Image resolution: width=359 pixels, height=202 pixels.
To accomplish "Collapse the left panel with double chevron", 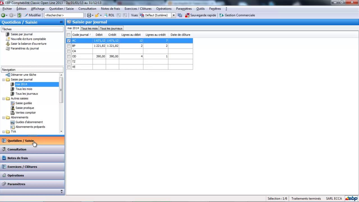I will tap(61, 22).
